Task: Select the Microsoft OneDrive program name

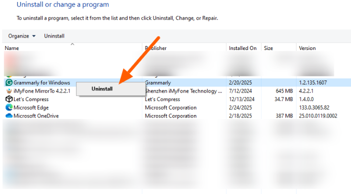Action: (x=36, y=116)
